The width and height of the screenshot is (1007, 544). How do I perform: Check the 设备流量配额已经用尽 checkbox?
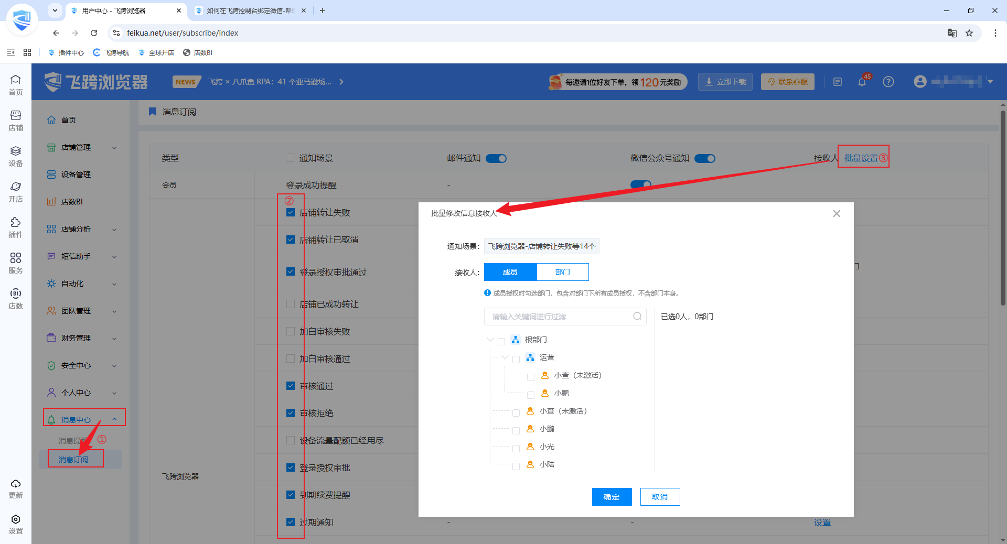[291, 440]
